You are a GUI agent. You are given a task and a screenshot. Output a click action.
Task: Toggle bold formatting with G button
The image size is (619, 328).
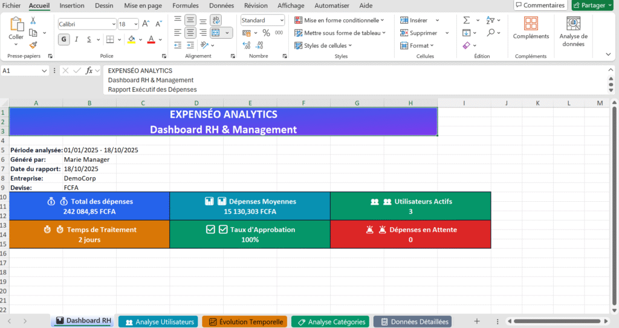coord(64,39)
